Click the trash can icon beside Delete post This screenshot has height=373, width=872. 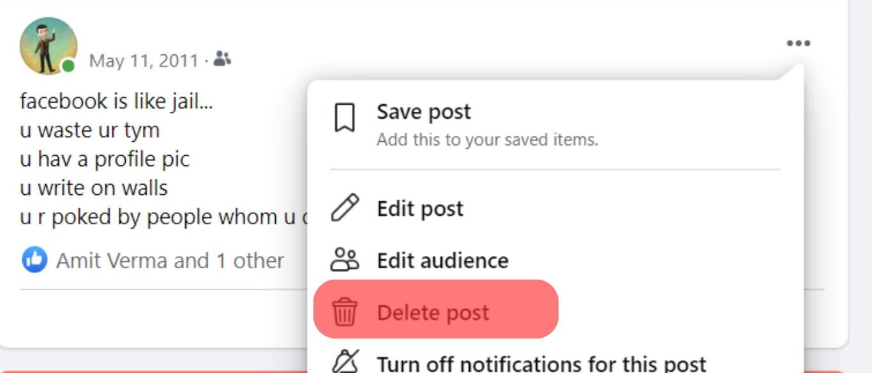[x=345, y=312]
